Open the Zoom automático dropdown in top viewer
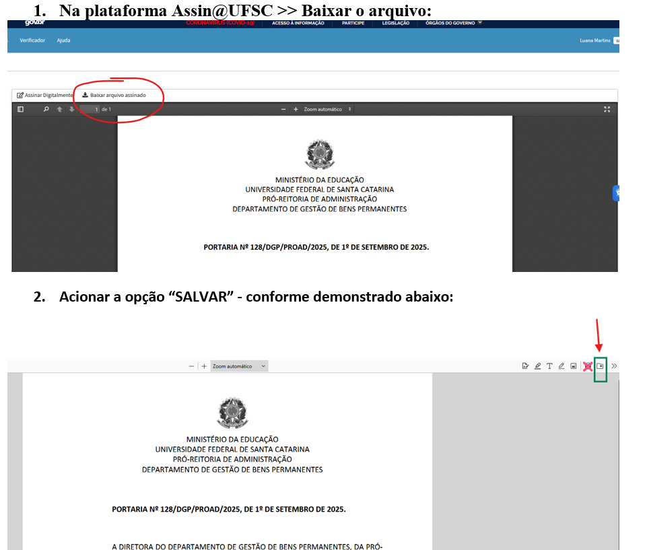 click(x=327, y=109)
